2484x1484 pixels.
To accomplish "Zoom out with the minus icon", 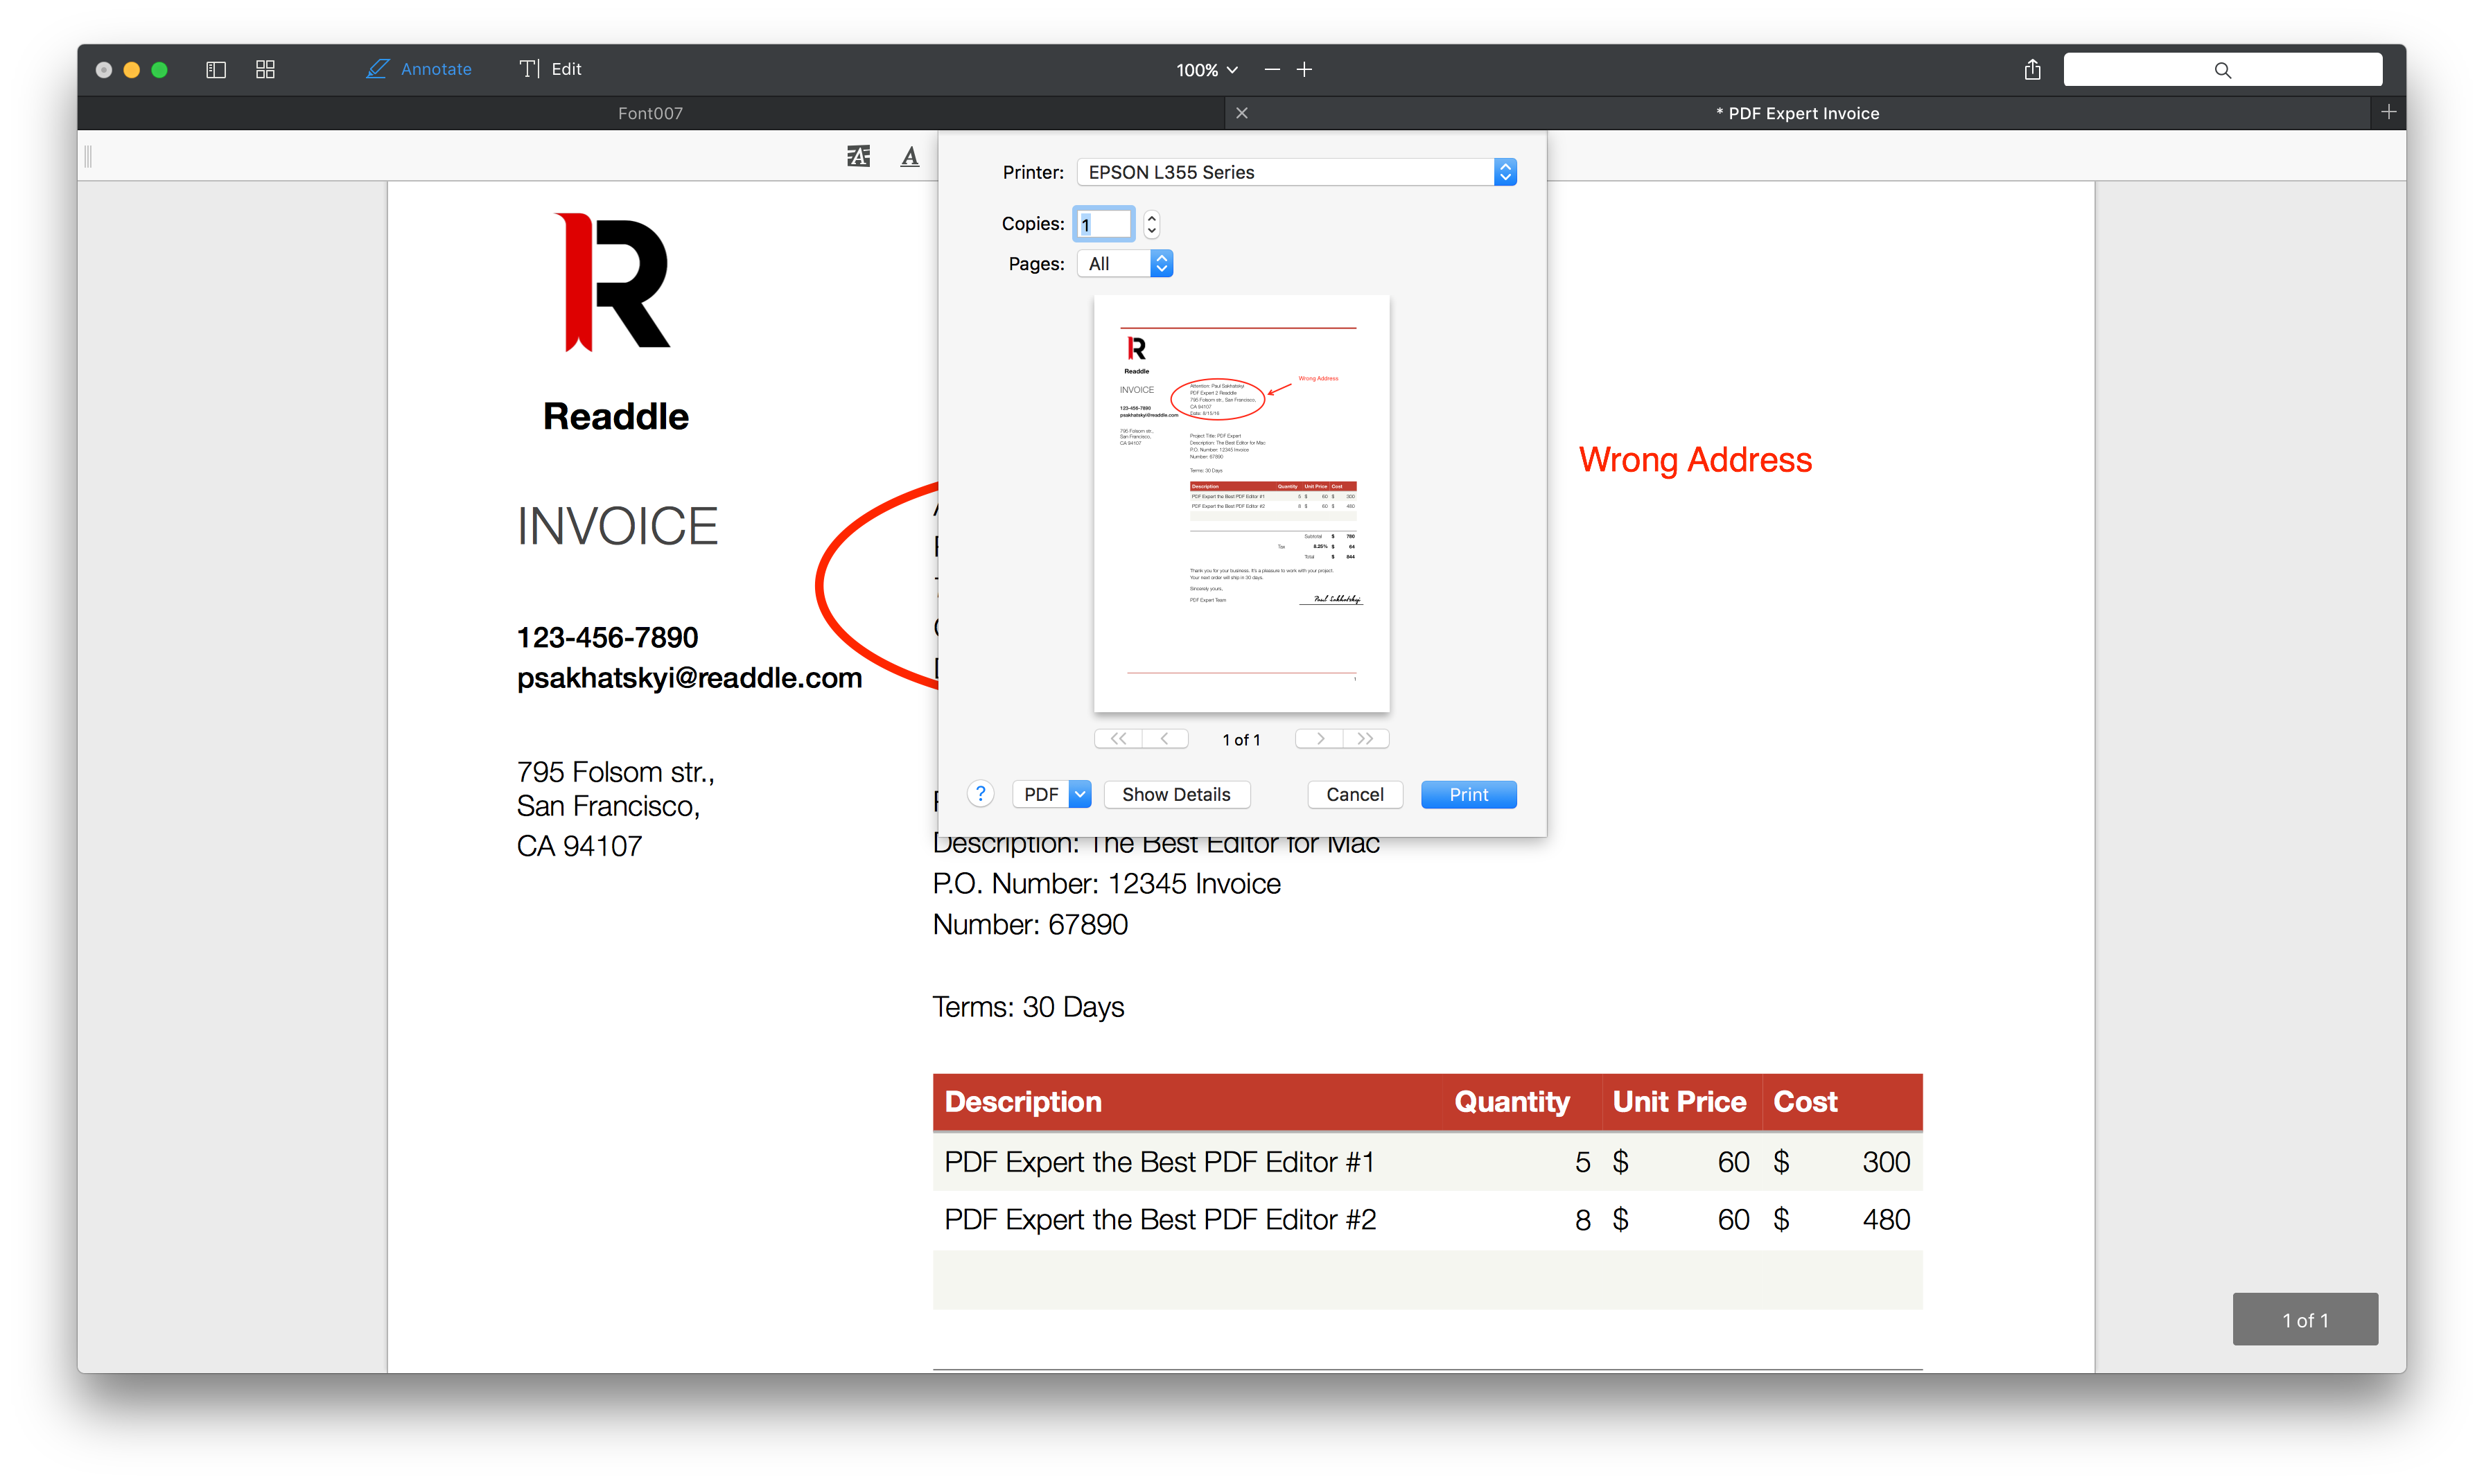I will pos(1272,69).
